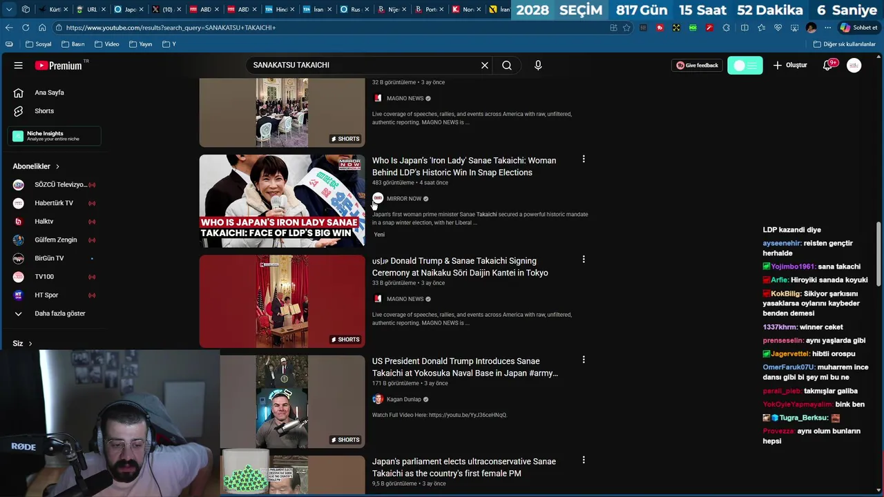Image resolution: width=884 pixels, height=497 pixels.
Task: Open the Niche Insights sidebar panel
Action: pyautogui.click(x=54, y=136)
